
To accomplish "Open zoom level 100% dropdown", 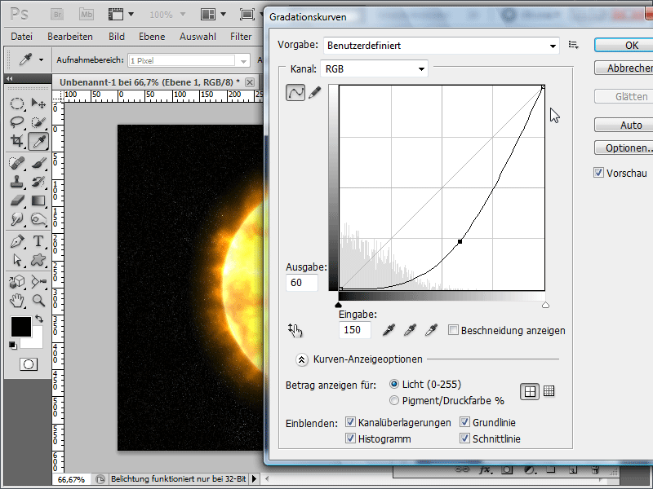I will pyautogui.click(x=182, y=15).
